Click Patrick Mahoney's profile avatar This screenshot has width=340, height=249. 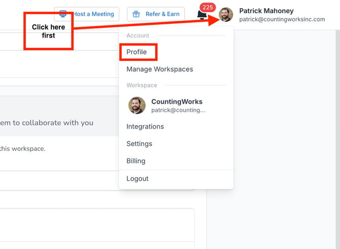pyautogui.click(x=226, y=15)
